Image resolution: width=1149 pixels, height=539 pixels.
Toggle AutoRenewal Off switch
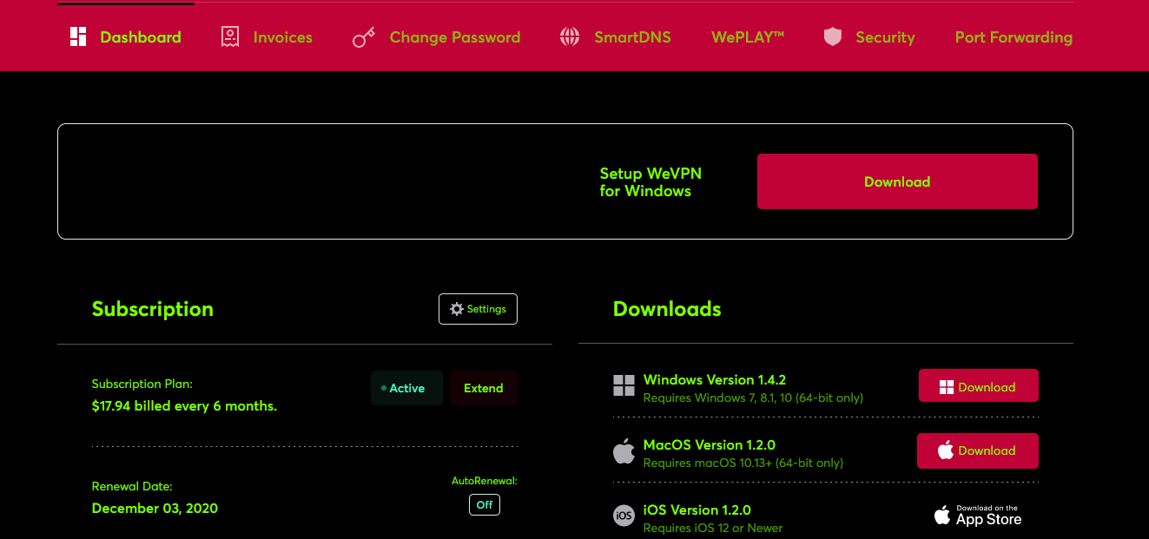[x=485, y=504]
